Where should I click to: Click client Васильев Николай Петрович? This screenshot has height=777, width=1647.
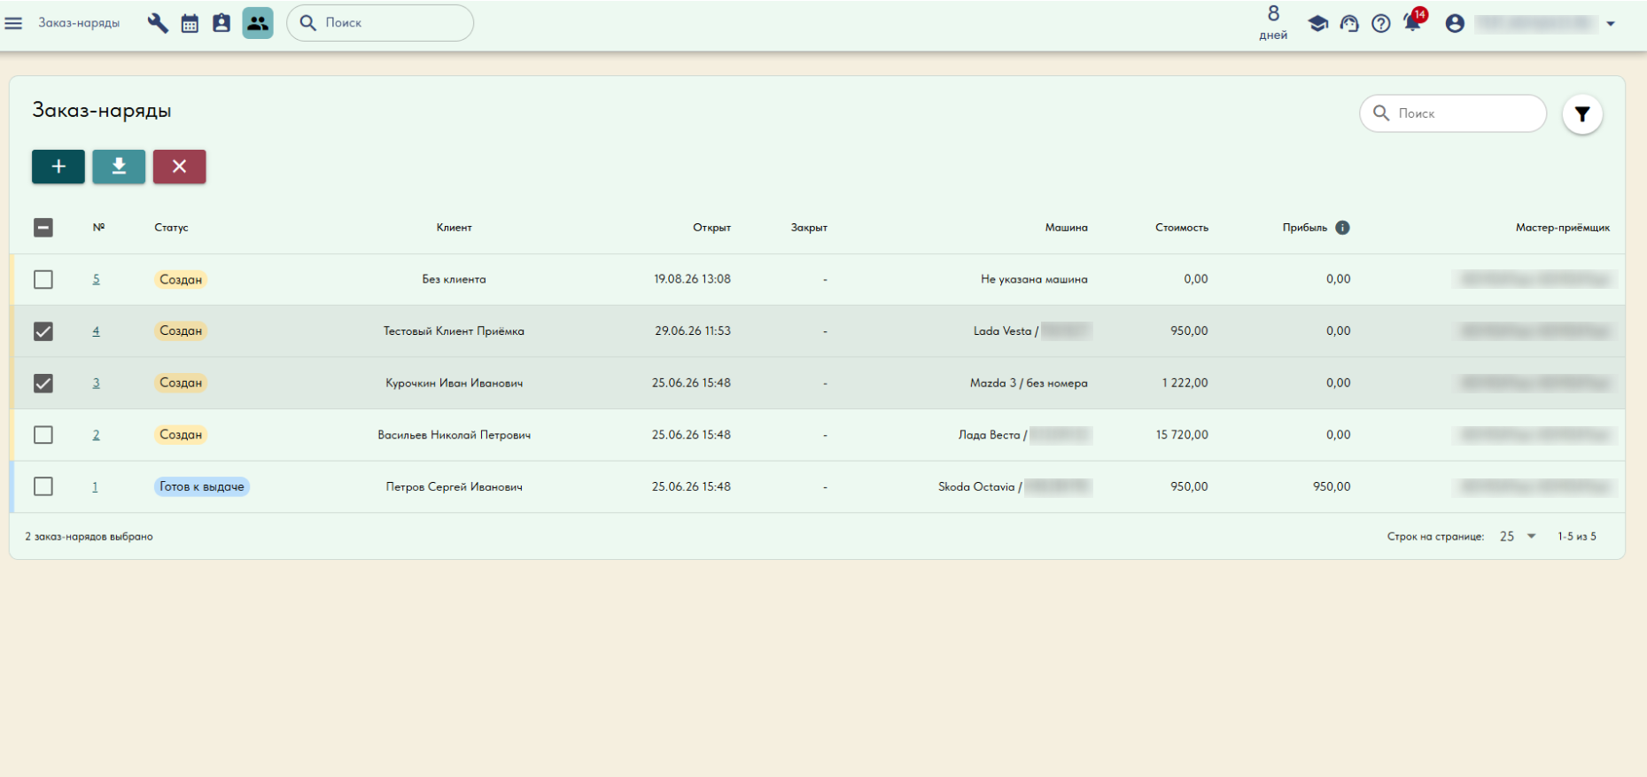(454, 435)
